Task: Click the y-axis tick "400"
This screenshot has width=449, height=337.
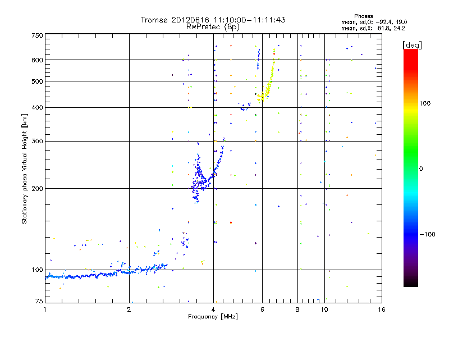Action: 37,107
